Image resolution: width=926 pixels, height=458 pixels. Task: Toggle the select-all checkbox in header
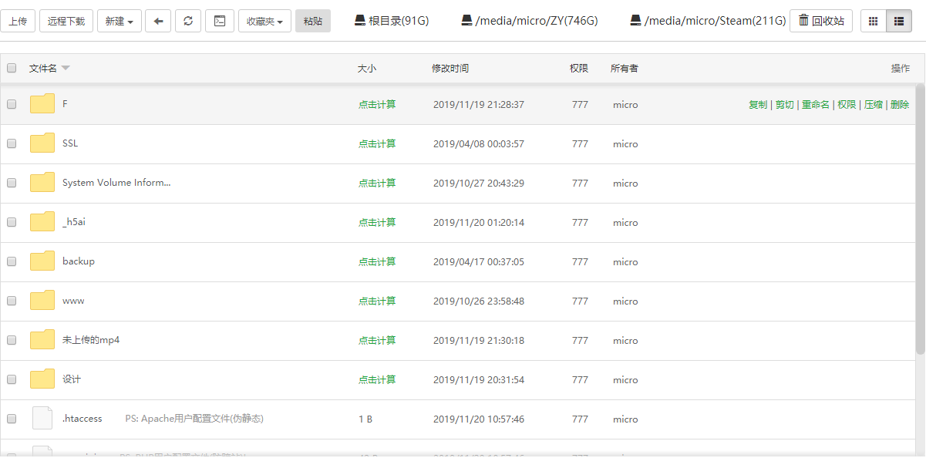click(12, 68)
